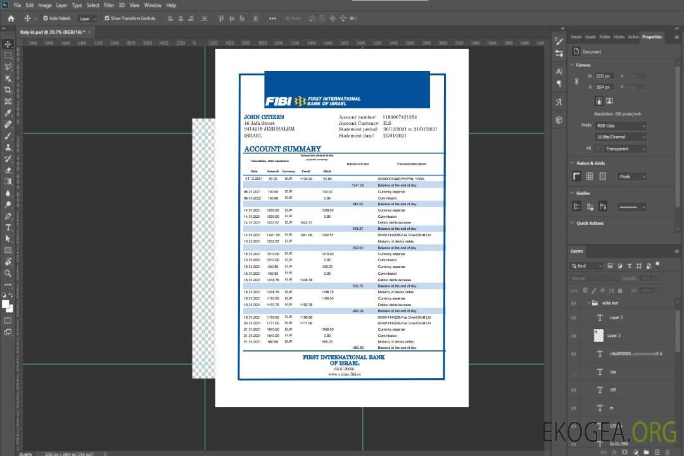Open the Mode RGB Color dropdown
Viewport: 684px width, 456px height.
tap(620, 125)
